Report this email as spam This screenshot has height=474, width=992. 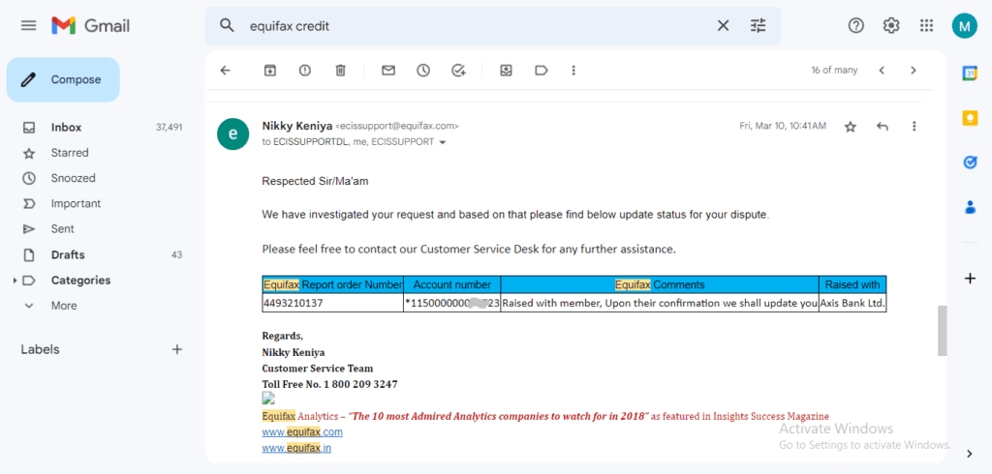[305, 71]
